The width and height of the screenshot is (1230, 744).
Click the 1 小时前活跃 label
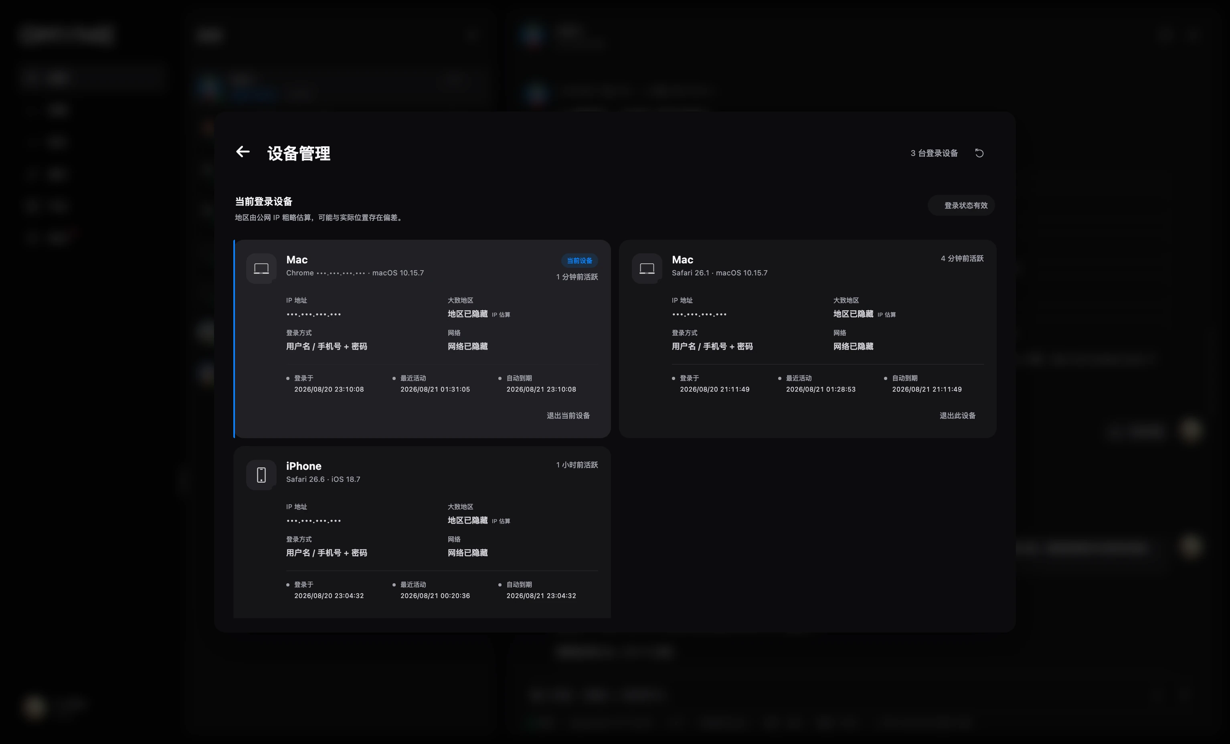coord(577,465)
